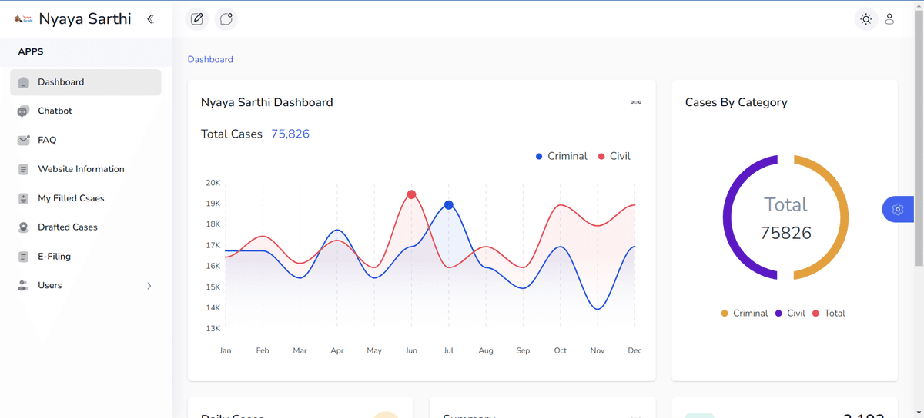The width and height of the screenshot is (924, 418).
Task: Click the Nyaya Sarthi Dashboard card title
Action: click(x=267, y=102)
